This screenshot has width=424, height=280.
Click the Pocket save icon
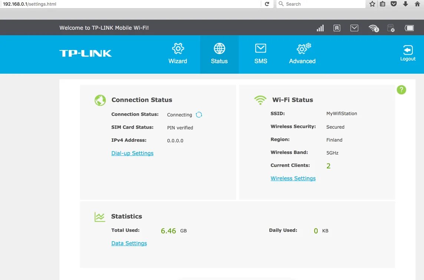point(394,4)
